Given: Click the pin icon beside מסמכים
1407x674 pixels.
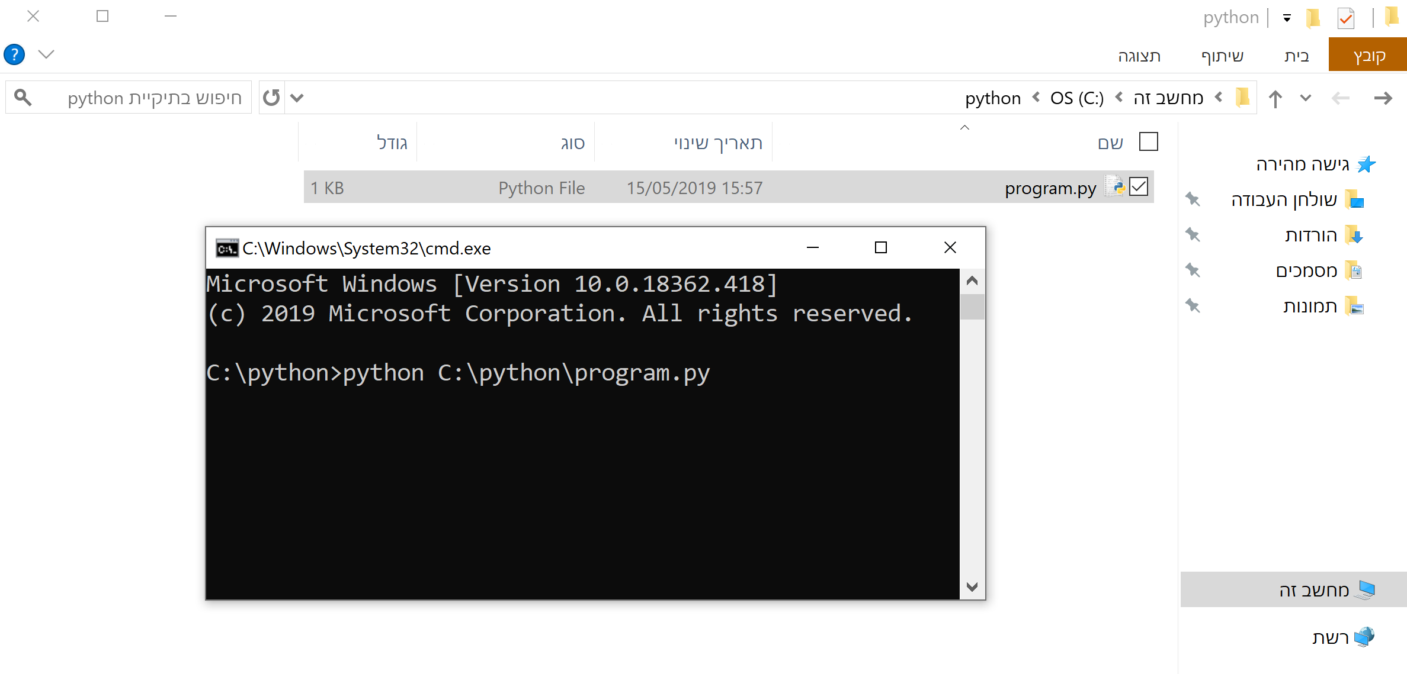Looking at the screenshot, I should point(1193,270).
